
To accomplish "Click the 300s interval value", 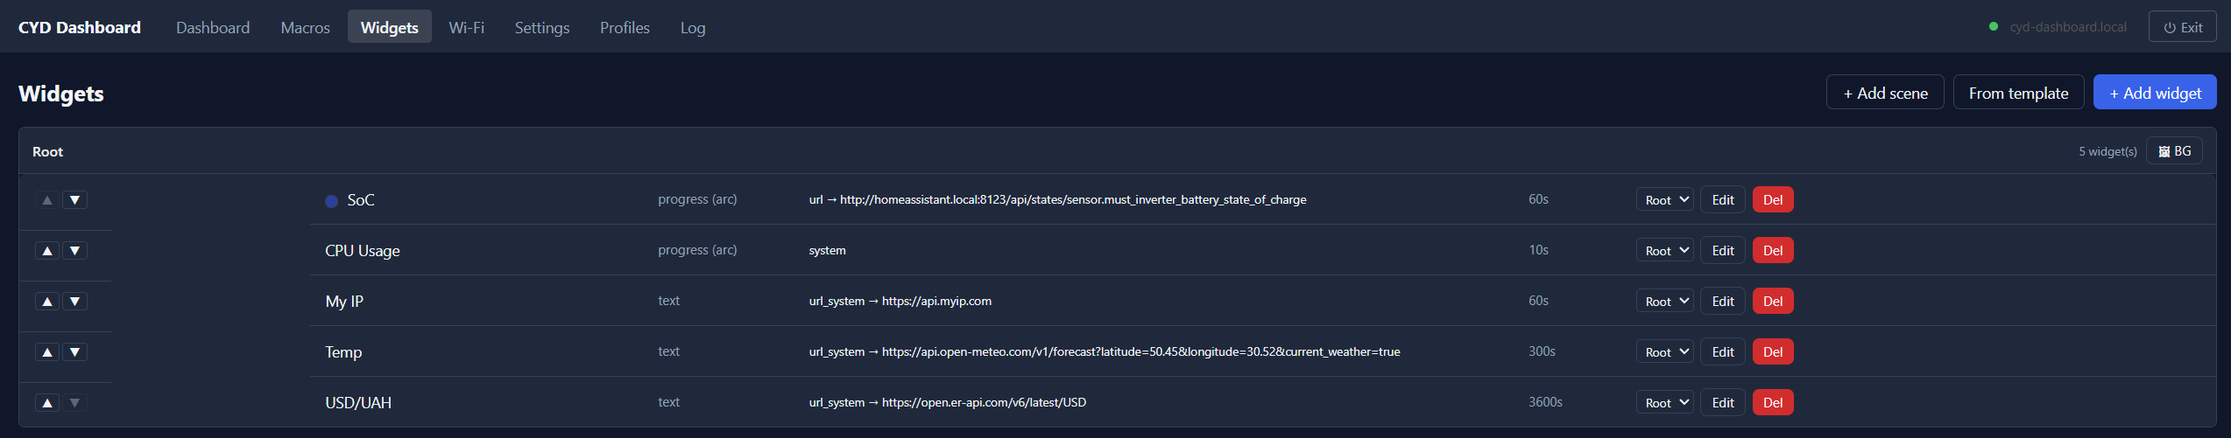I will 1542,351.
